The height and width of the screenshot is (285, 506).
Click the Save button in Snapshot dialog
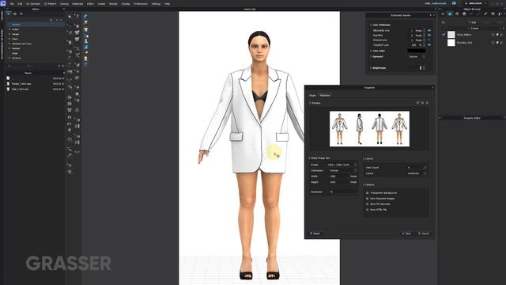406,234
